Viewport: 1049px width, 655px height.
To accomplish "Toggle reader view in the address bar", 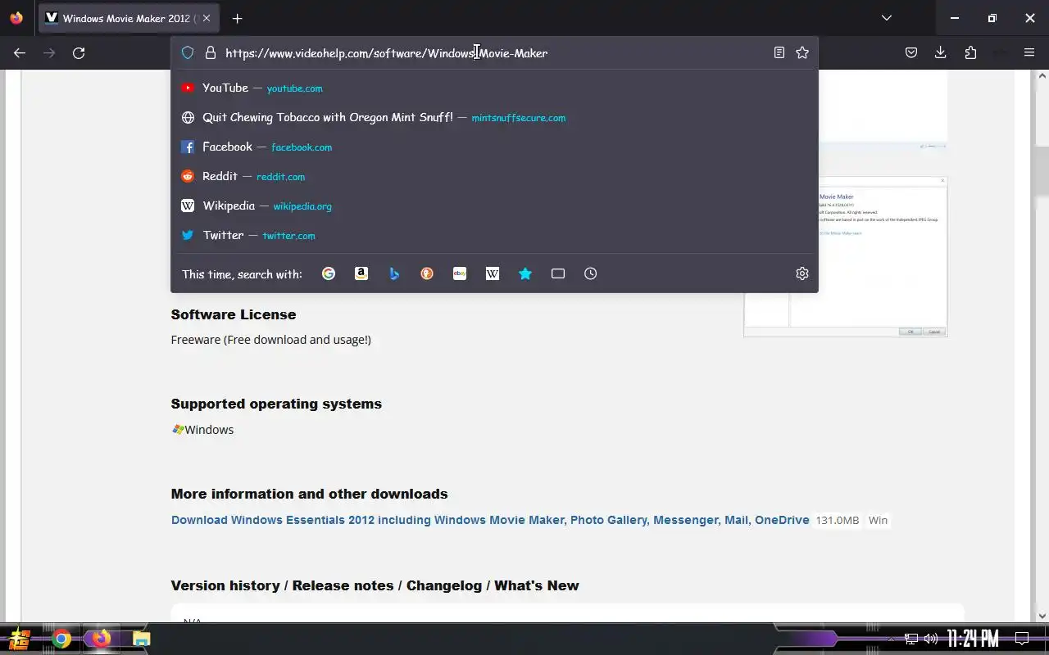I will click(779, 52).
